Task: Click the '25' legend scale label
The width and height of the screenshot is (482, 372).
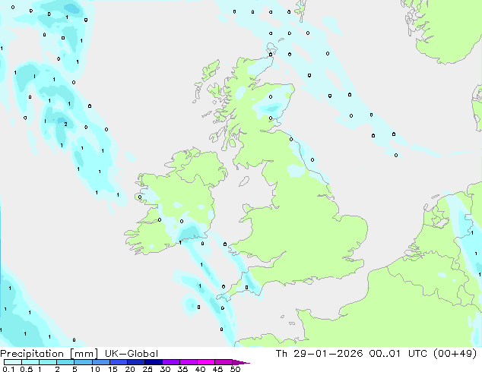Action: point(147,369)
